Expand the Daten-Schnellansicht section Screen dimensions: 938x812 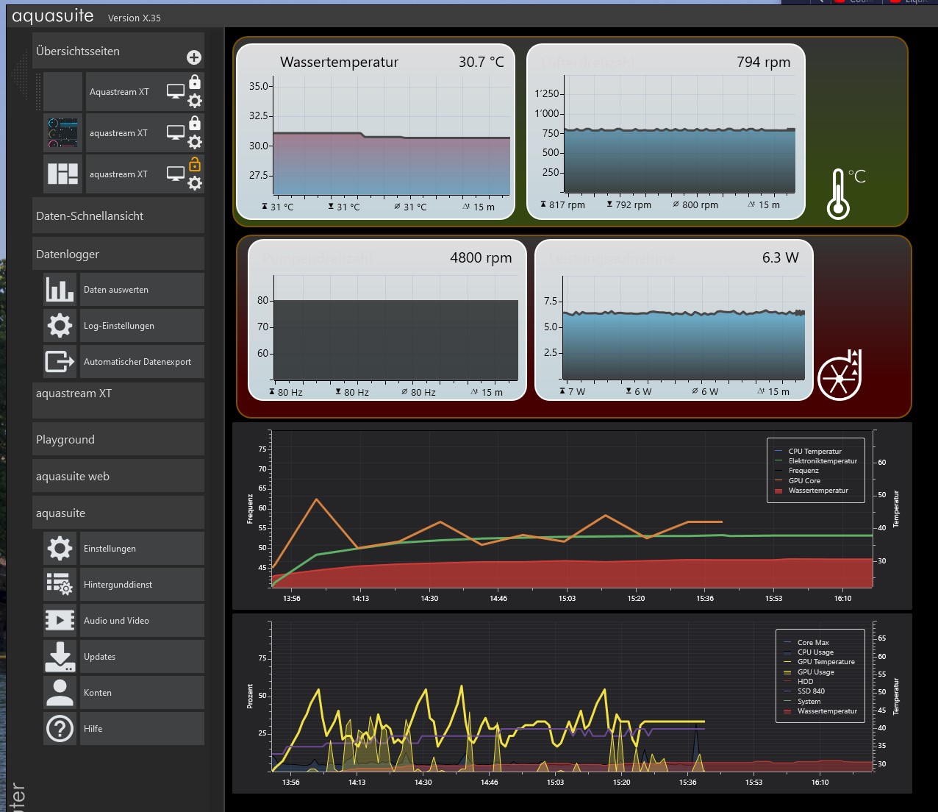[x=118, y=216]
